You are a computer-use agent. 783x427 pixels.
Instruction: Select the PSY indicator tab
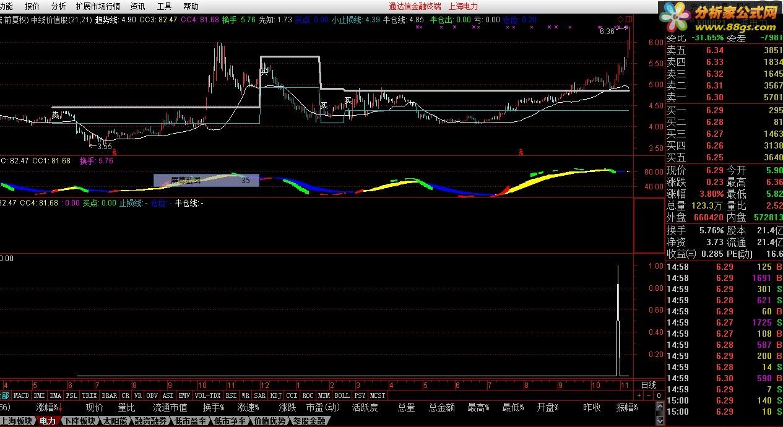(360, 395)
